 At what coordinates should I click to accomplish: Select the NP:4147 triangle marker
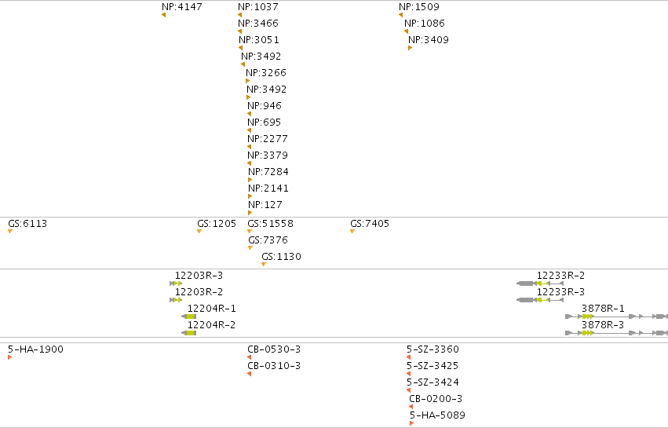click(x=163, y=16)
